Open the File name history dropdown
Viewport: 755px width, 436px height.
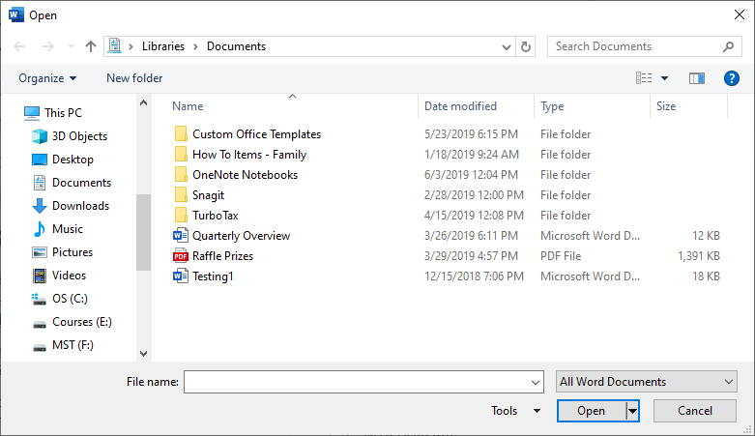pos(536,382)
